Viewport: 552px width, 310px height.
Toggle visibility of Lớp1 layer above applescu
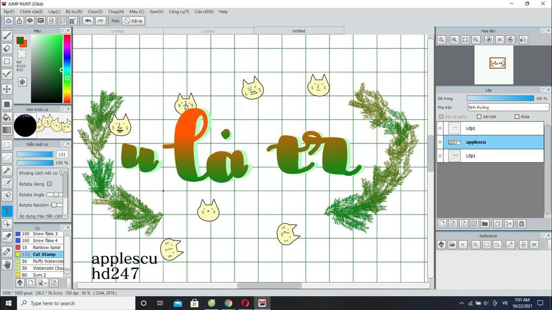[440, 128]
